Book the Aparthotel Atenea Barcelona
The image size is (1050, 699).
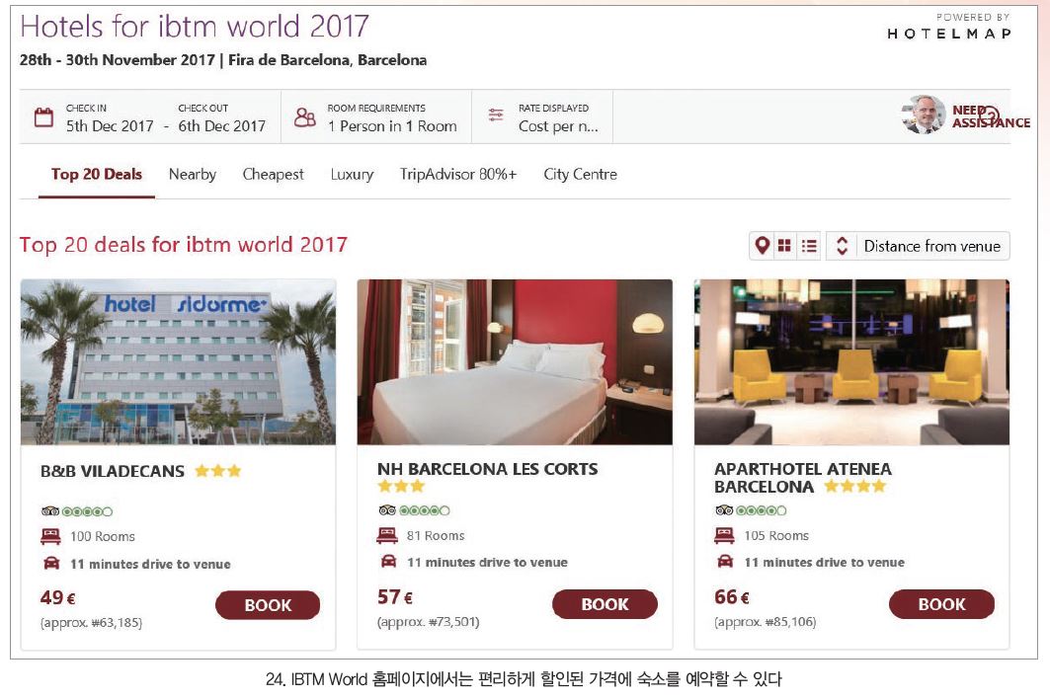point(941,604)
